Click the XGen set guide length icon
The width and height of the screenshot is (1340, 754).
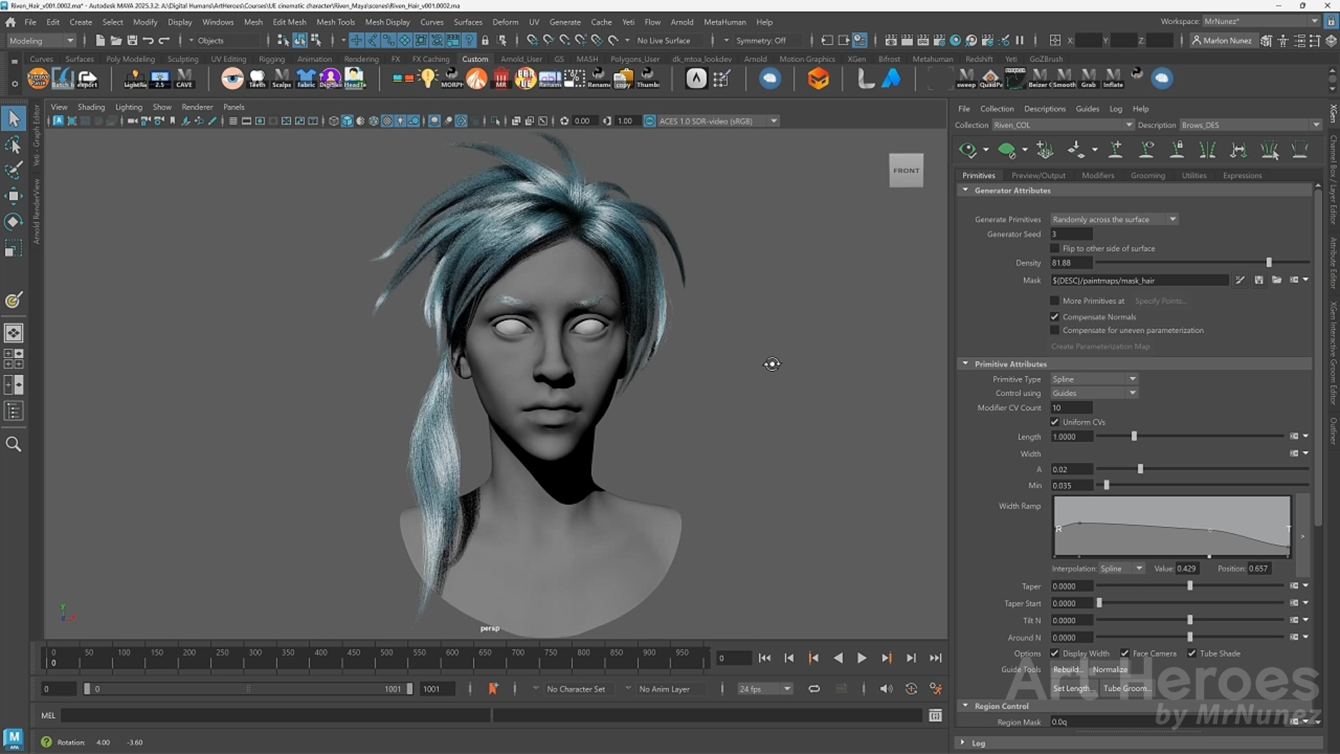click(x=1239, y=149)
